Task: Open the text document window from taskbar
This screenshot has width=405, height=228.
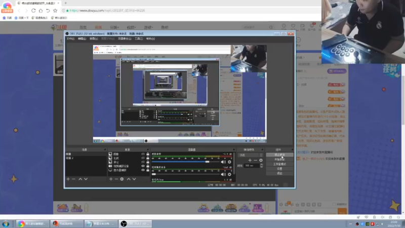Action: [x=101, y=223]
